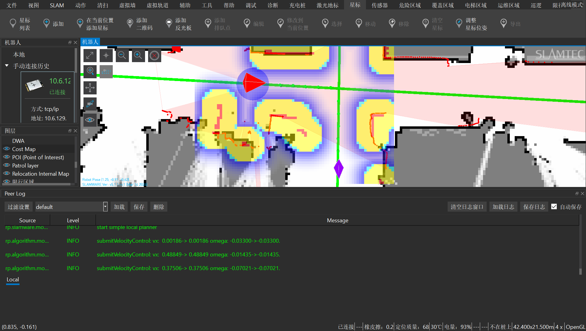Screen dimensions: 586x331
Task: Click the fit map to window icon
Action: click(x=90, y=55)
